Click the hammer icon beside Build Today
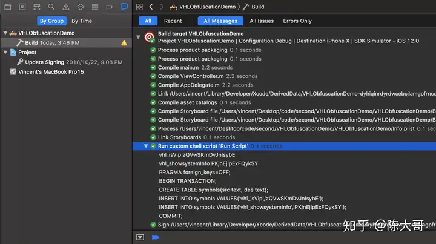 point(20,43)
